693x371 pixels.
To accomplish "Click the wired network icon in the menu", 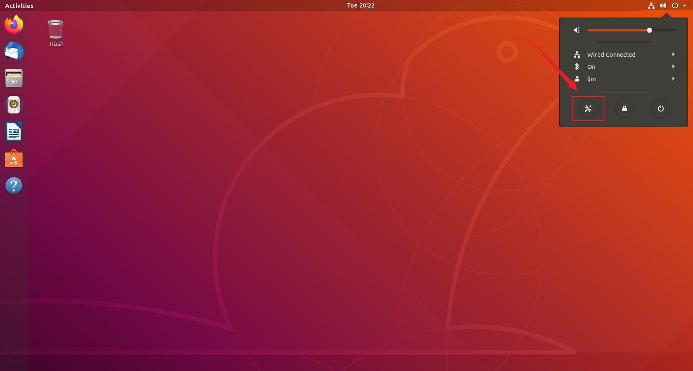I will pos(577,55).
